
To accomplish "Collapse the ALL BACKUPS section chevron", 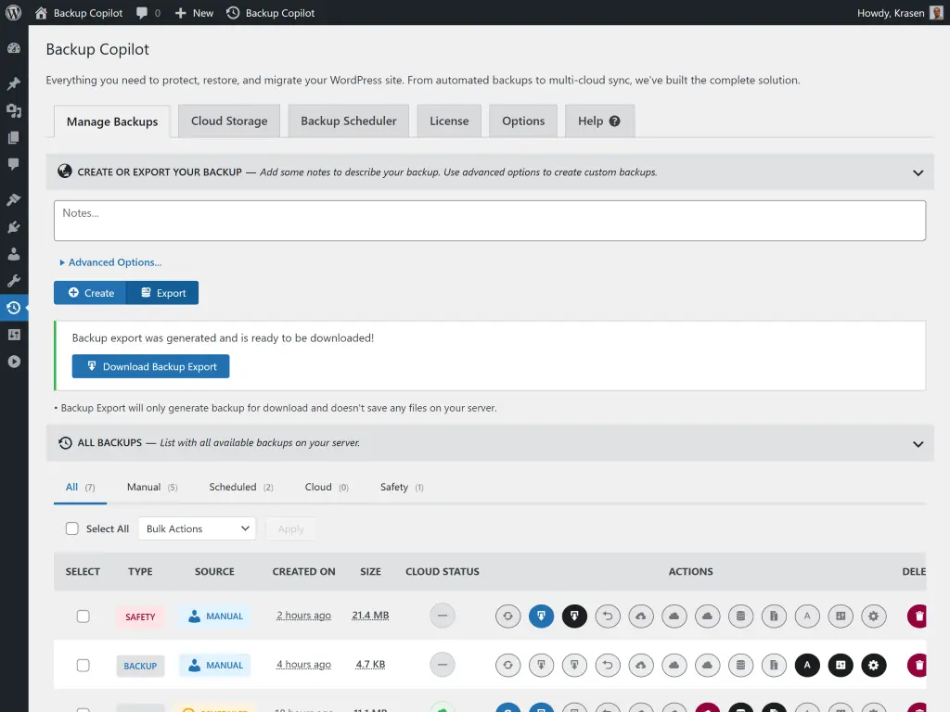I will pos(918,442).
